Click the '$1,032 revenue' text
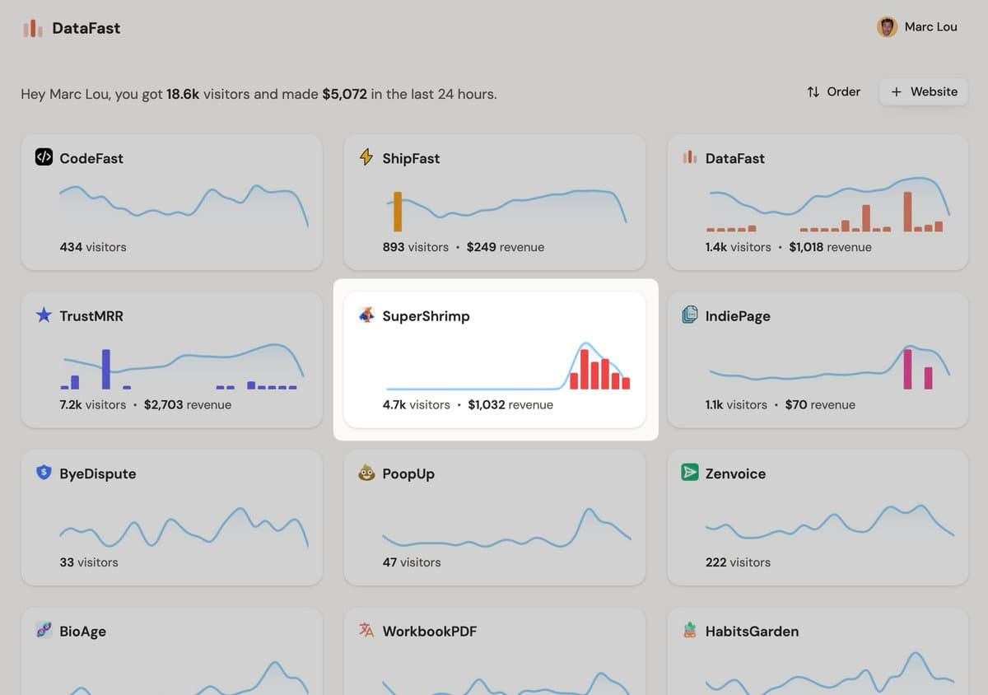988x695 pixels. (x=510, y=405)
